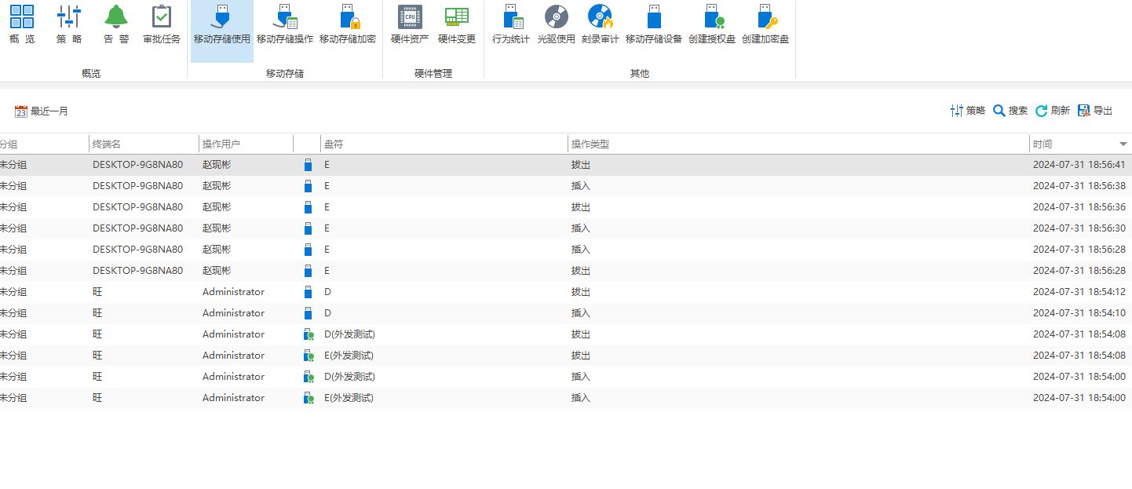Open 硬件资产 hardware assets
The width and height of the screenshot is (1132, 489).
(x=410, y=24)
